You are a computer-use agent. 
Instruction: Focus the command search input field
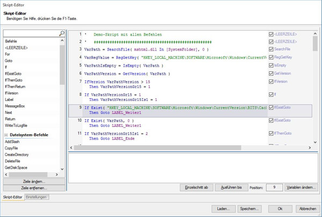click(31, 33)
